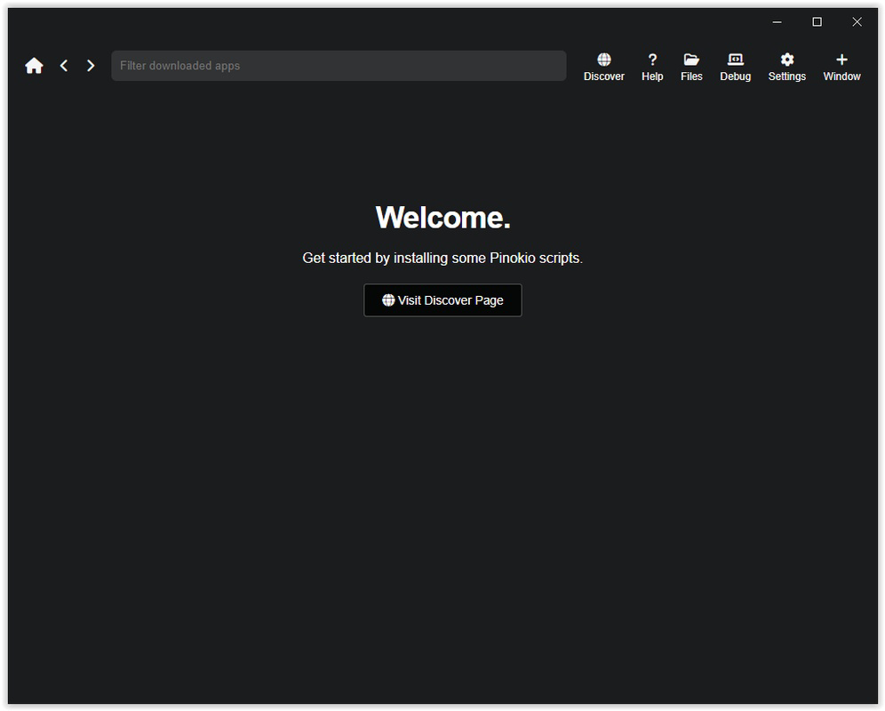Screen dimensions: 885x711
Task: Click the Settings label in the toolbar
Action: point(786,76)
